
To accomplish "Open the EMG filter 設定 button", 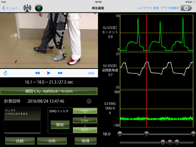I will click(60, 125).
